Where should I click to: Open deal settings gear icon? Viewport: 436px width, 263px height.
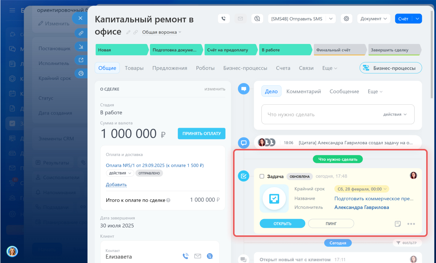(x=346, y=19)
